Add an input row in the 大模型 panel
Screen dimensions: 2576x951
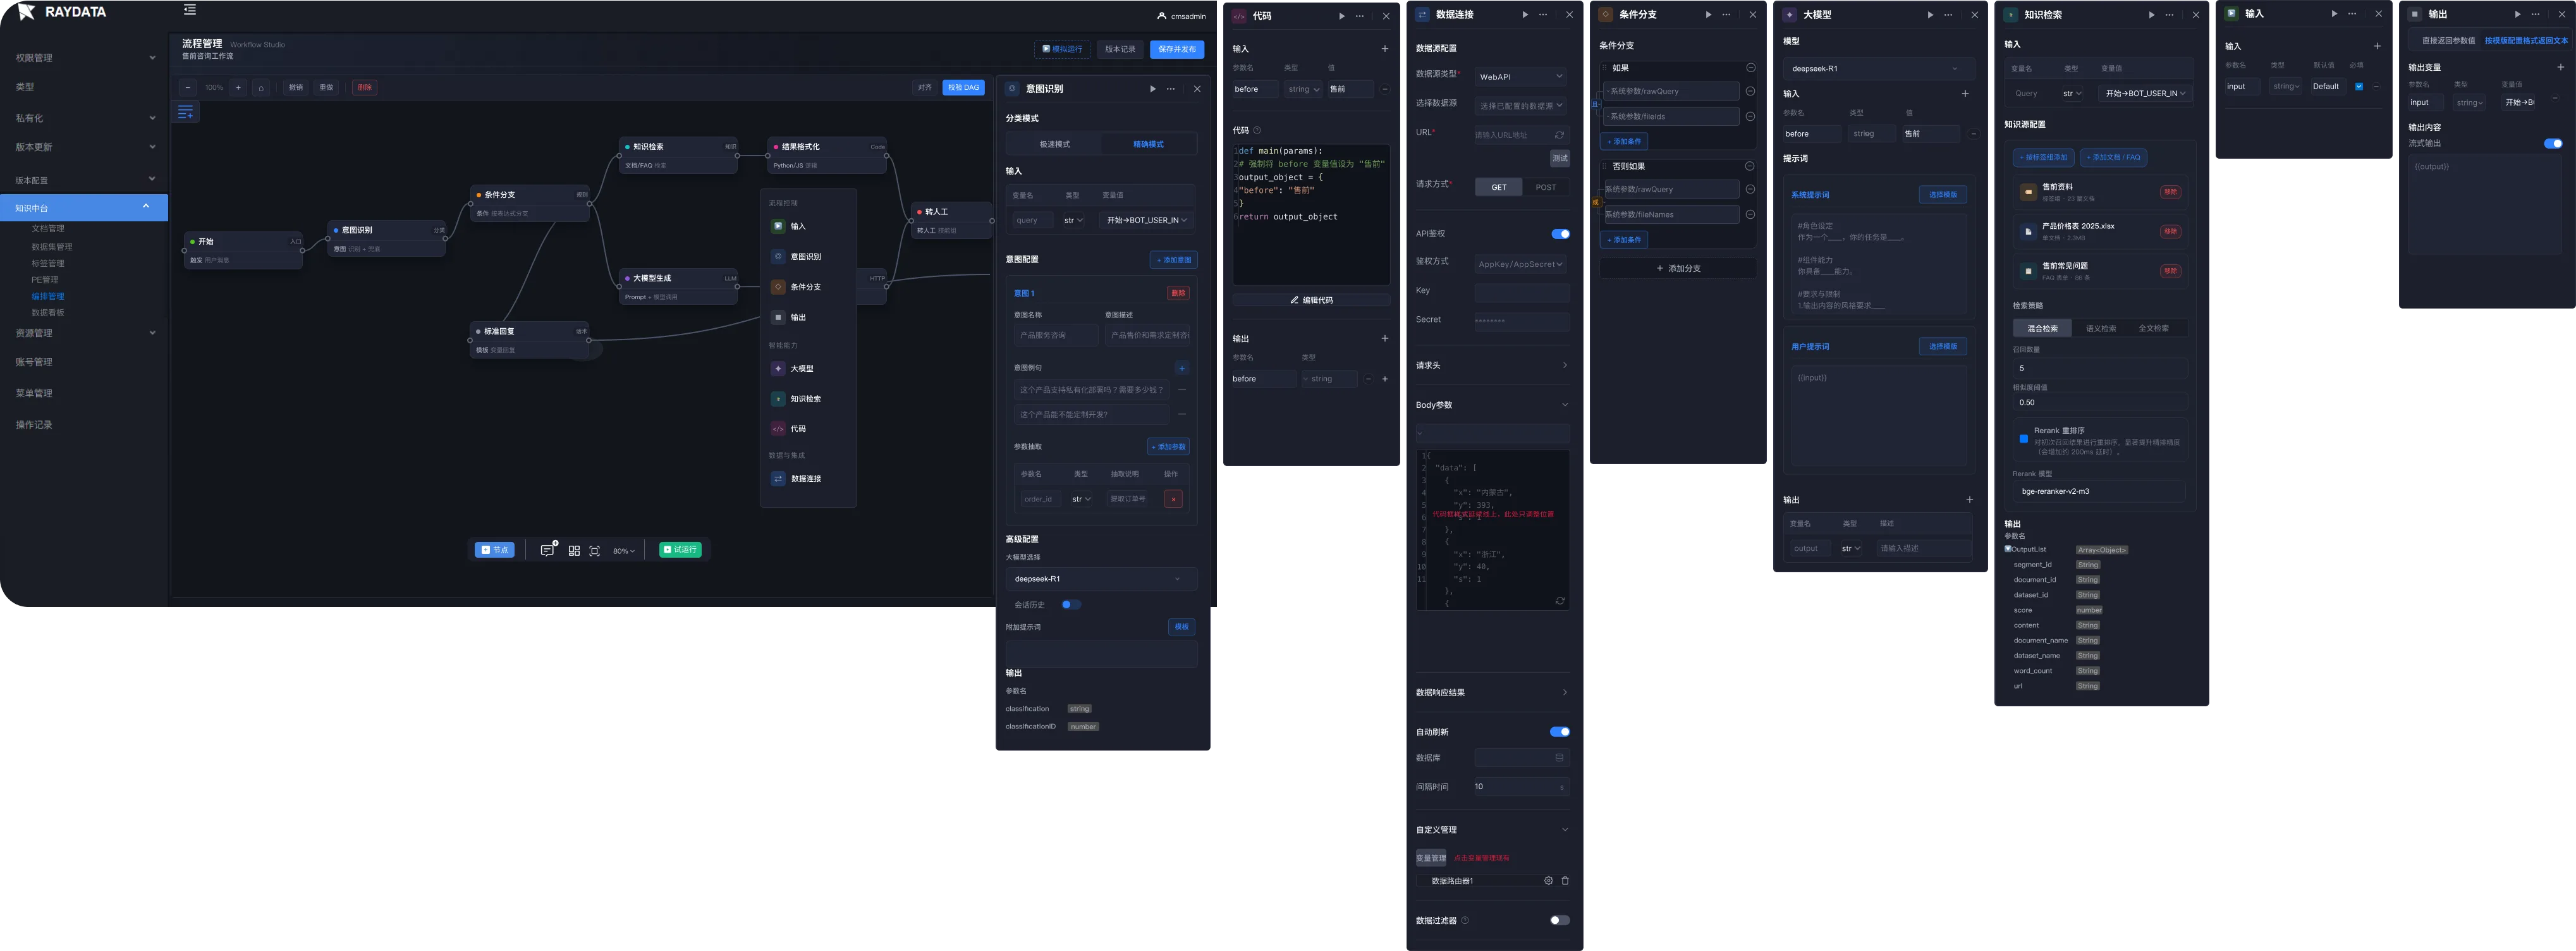[1965, 94]
